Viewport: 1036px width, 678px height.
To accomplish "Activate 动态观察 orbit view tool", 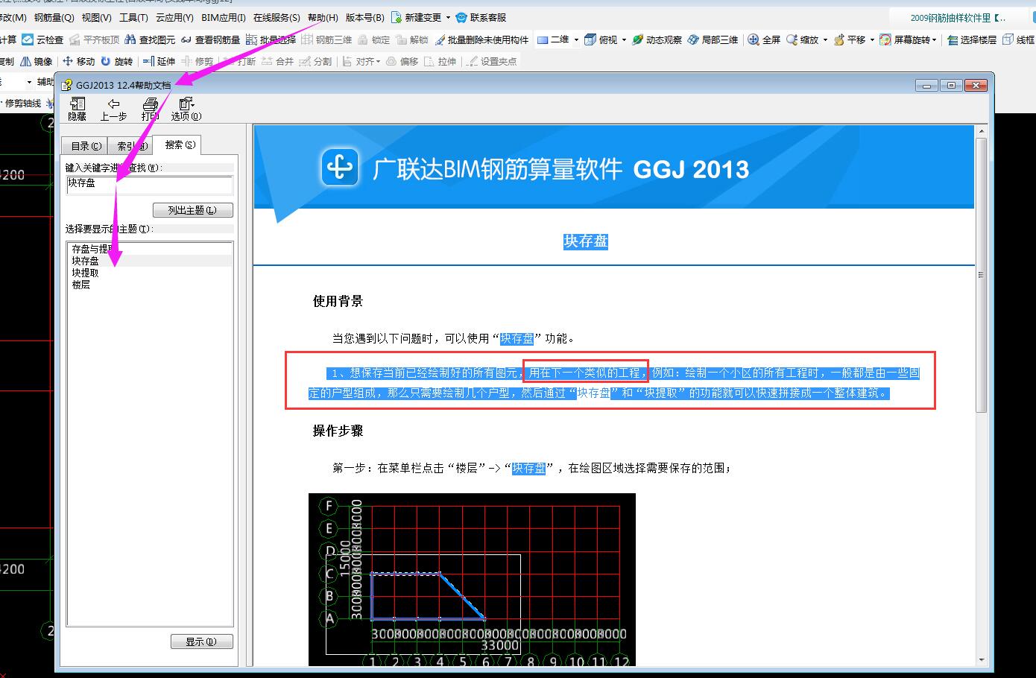I will (657, 39).
